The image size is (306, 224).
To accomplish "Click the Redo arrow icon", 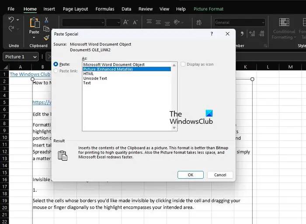I will [x=11, y=29].
